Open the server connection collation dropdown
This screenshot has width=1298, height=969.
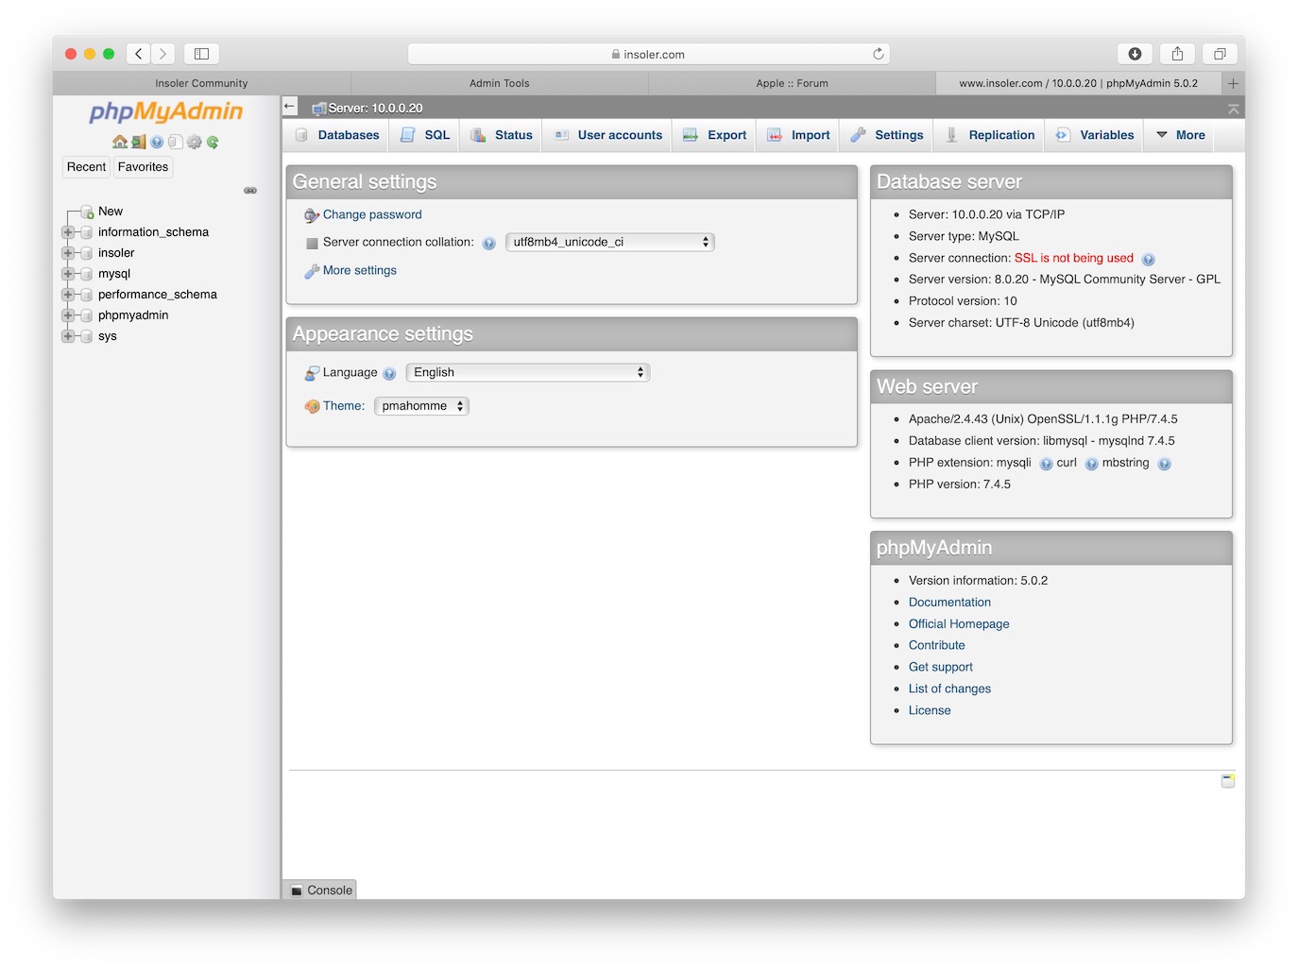609,242
